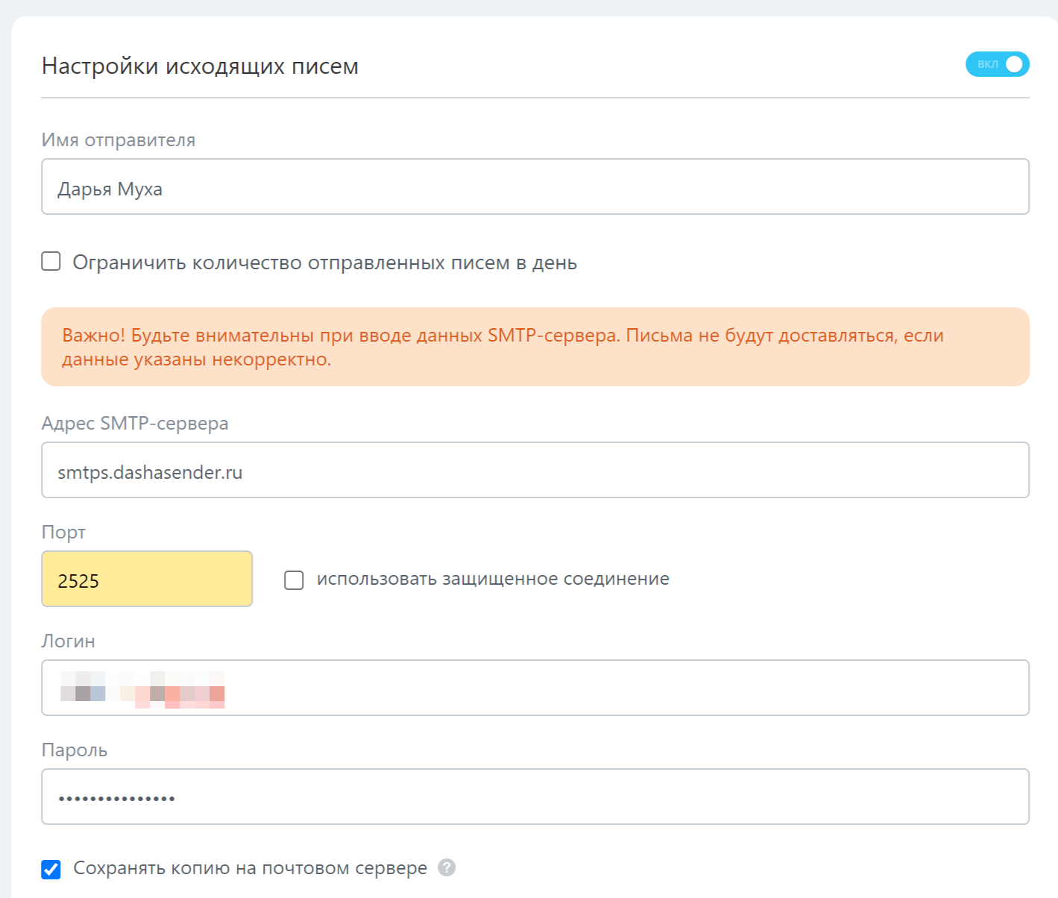Check использовать защищенное соединение box
This screenshot has width=1058, height=898.
pos(294,580)
